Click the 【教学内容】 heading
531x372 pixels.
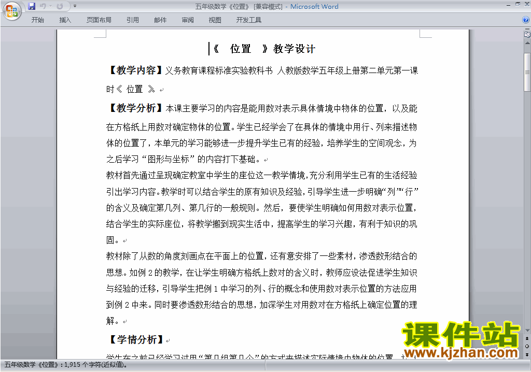click(135, 70)
